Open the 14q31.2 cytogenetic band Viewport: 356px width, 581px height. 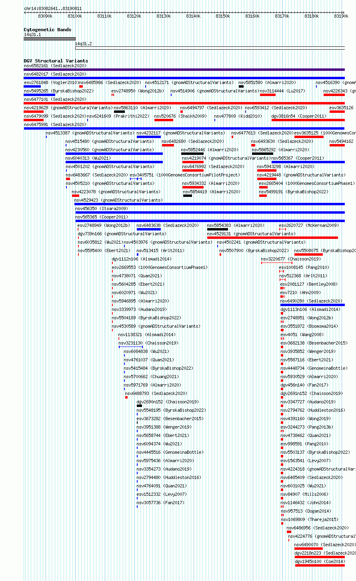point(210,48)
